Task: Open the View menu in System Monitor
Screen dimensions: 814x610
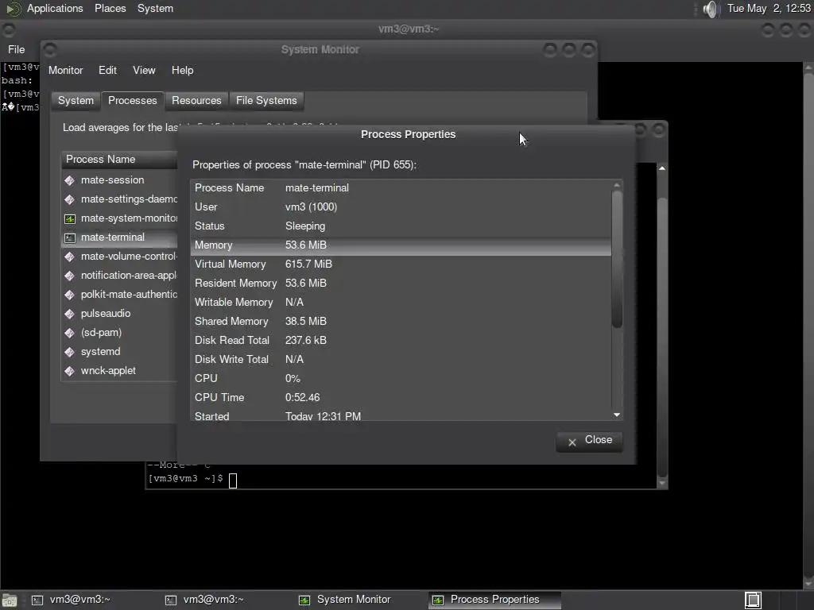Action: [144, 70]
